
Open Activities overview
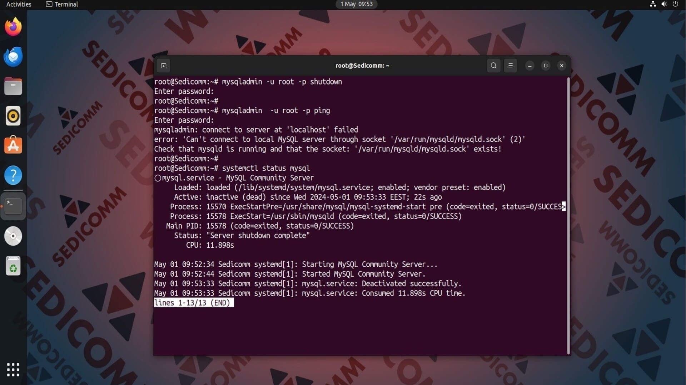pos(19,4)
